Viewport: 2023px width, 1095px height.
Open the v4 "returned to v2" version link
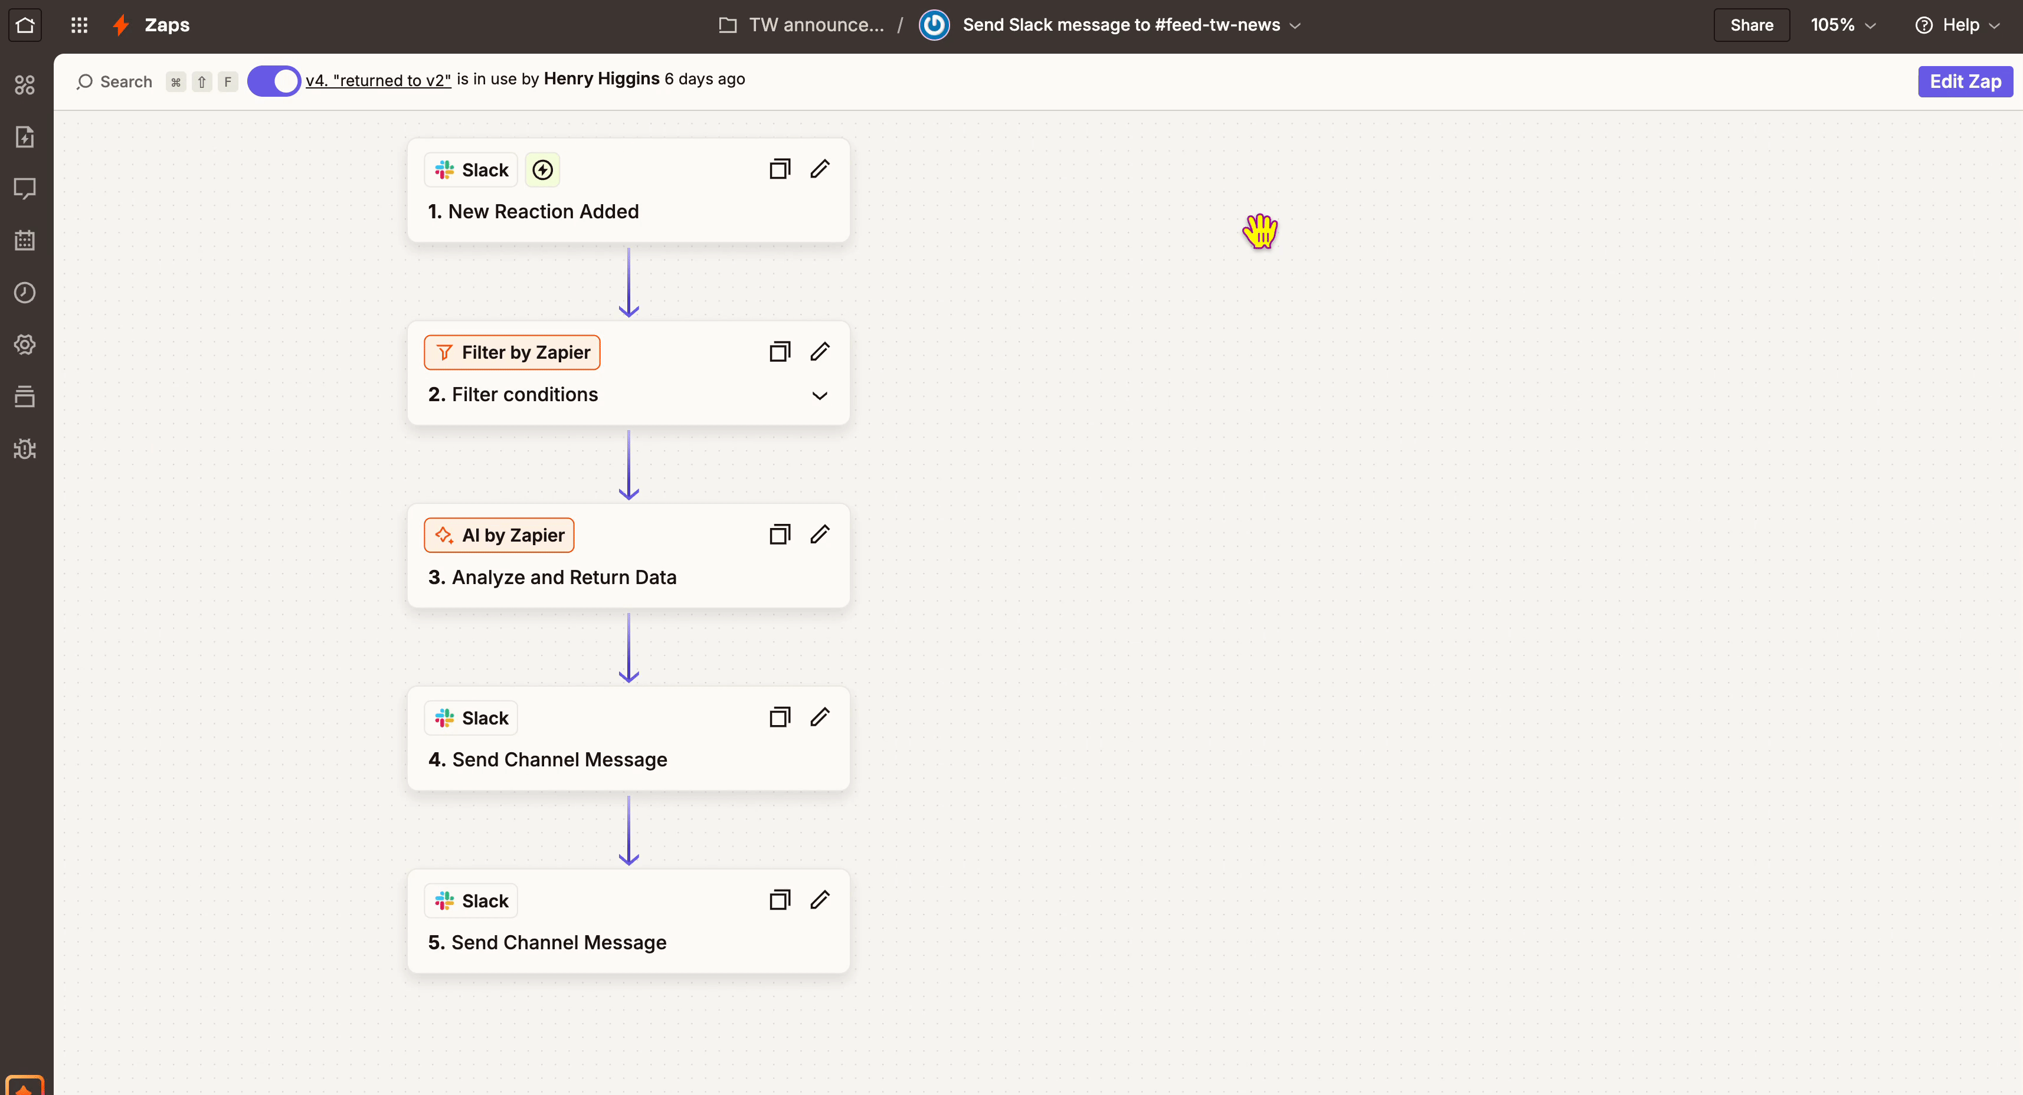[378, 80]
